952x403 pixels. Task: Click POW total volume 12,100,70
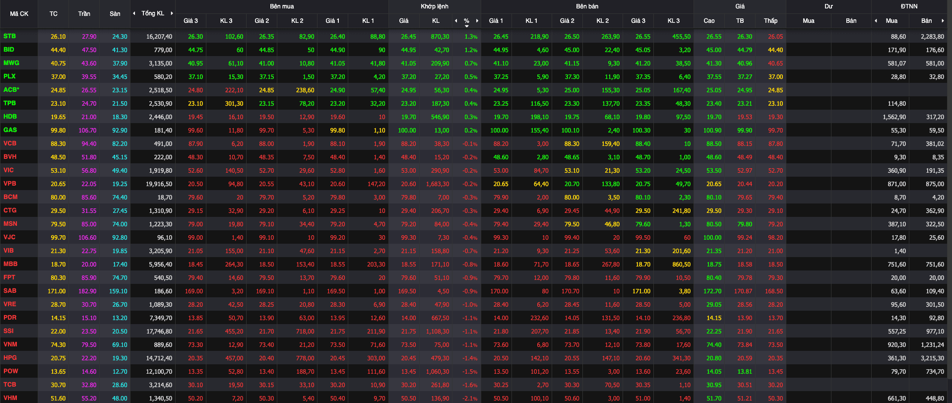tap(159, 372)
